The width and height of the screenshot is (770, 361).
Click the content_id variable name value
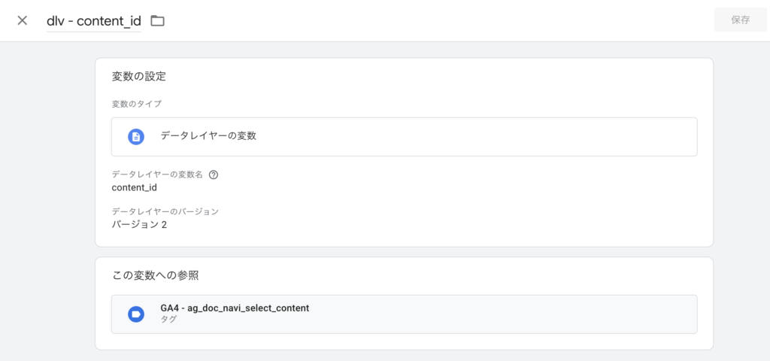click(134, 187)
